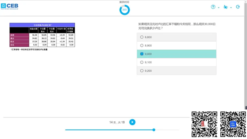Click the CEB logo
This screenshot has height=139, width=247.
[x=10, y=6]
